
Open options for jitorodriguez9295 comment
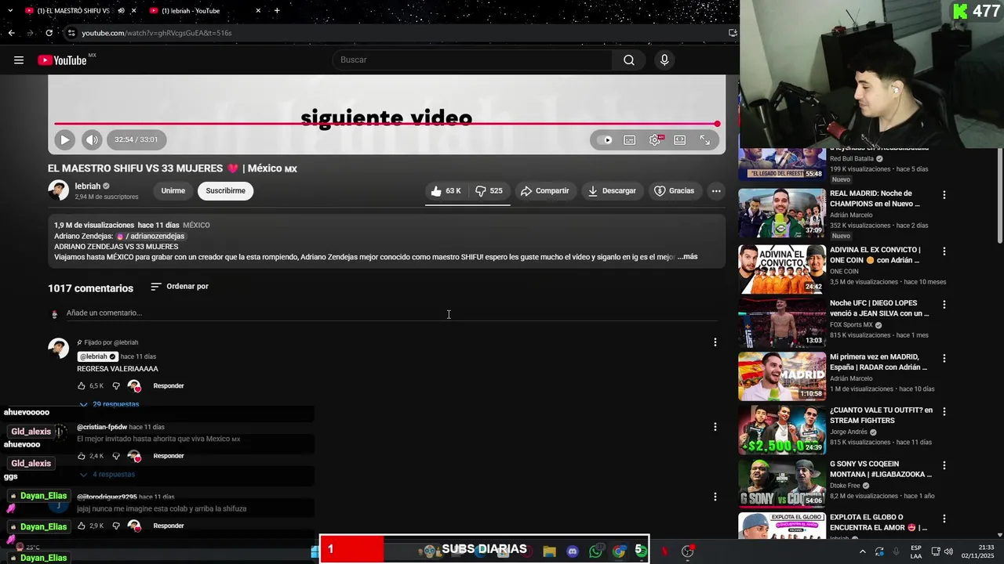click(715, 497)
